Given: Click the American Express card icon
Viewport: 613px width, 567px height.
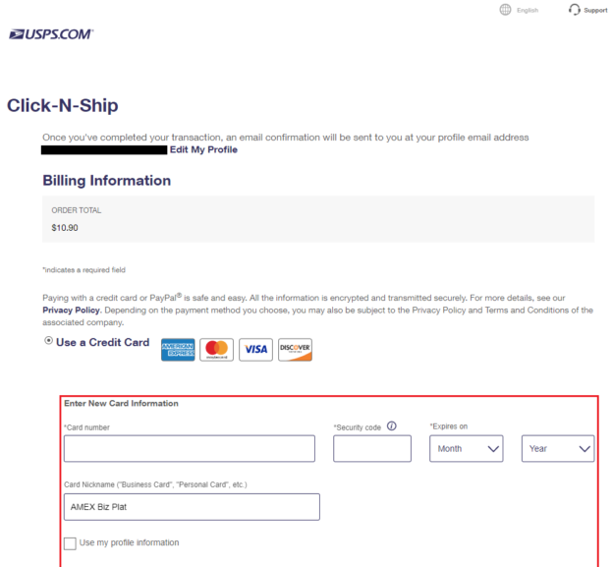Looking at the screenshot, I should [178, 350].
